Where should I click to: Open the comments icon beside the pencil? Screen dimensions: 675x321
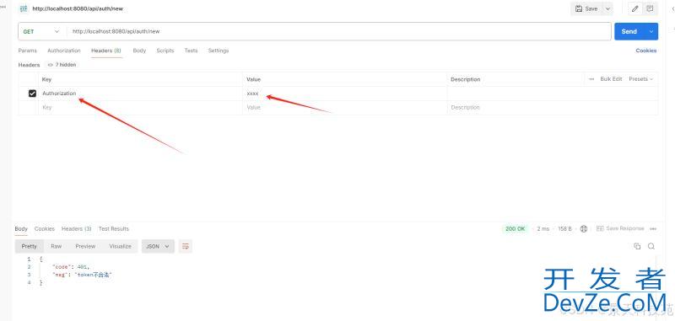pyautogui.click(x=650, y=8)
